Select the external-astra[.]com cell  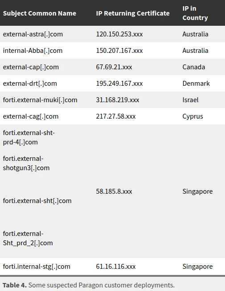(x=33, y=34)
